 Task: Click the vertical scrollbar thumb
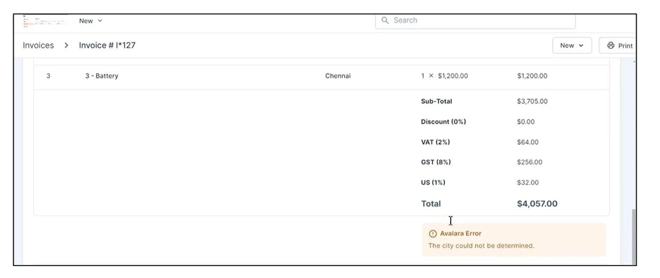pyautogui.click(x=634, y=237)
